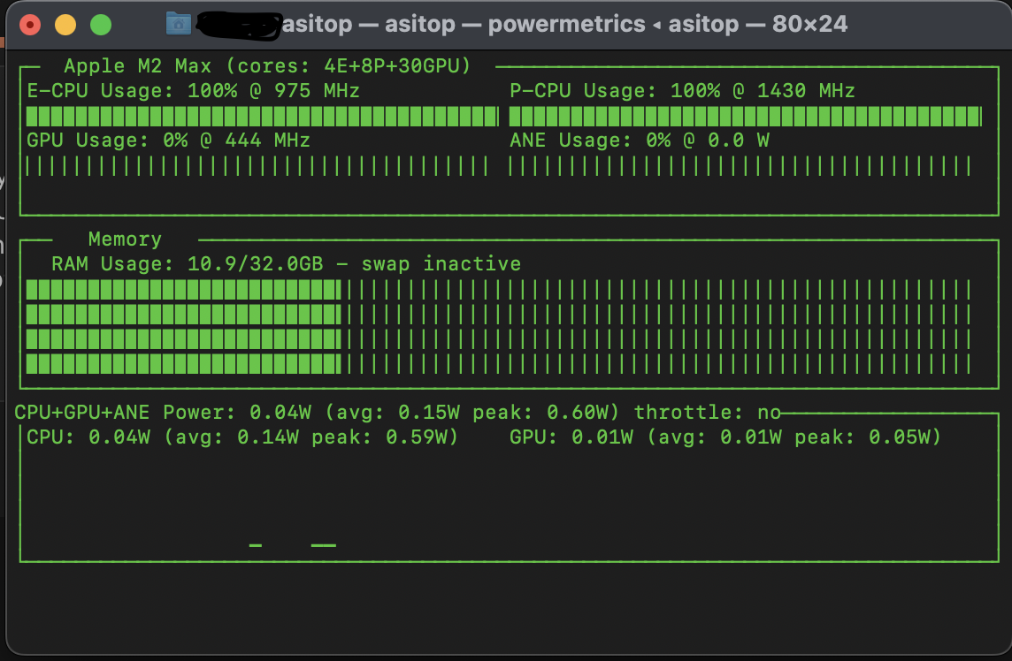Viewport: 1012px width, 661px height.
Task: Click 'CPU: 0.04W (avg: 0.14W peak: 0.59W)' line
Action: tap(242, 437)
